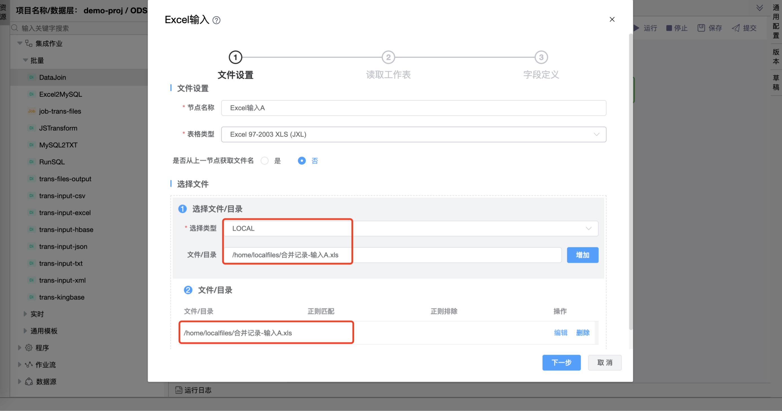The width and height of the screenshot is (782, 411).
Task: Click the double chevron icon at top right
Action: coord(759,8)
